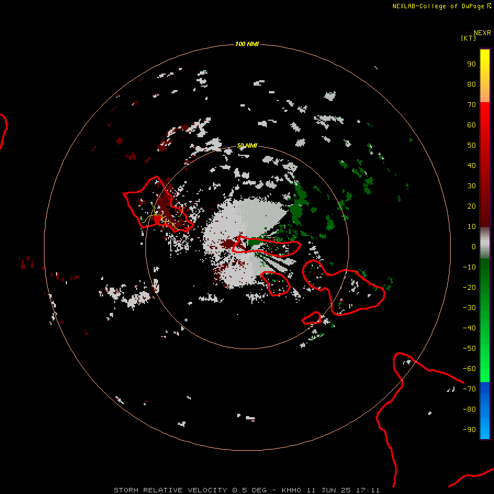Click the 0.5 DEG elevation text
Image resolution: width=494 pixels, height=494 pixels.
coord(249,490)
